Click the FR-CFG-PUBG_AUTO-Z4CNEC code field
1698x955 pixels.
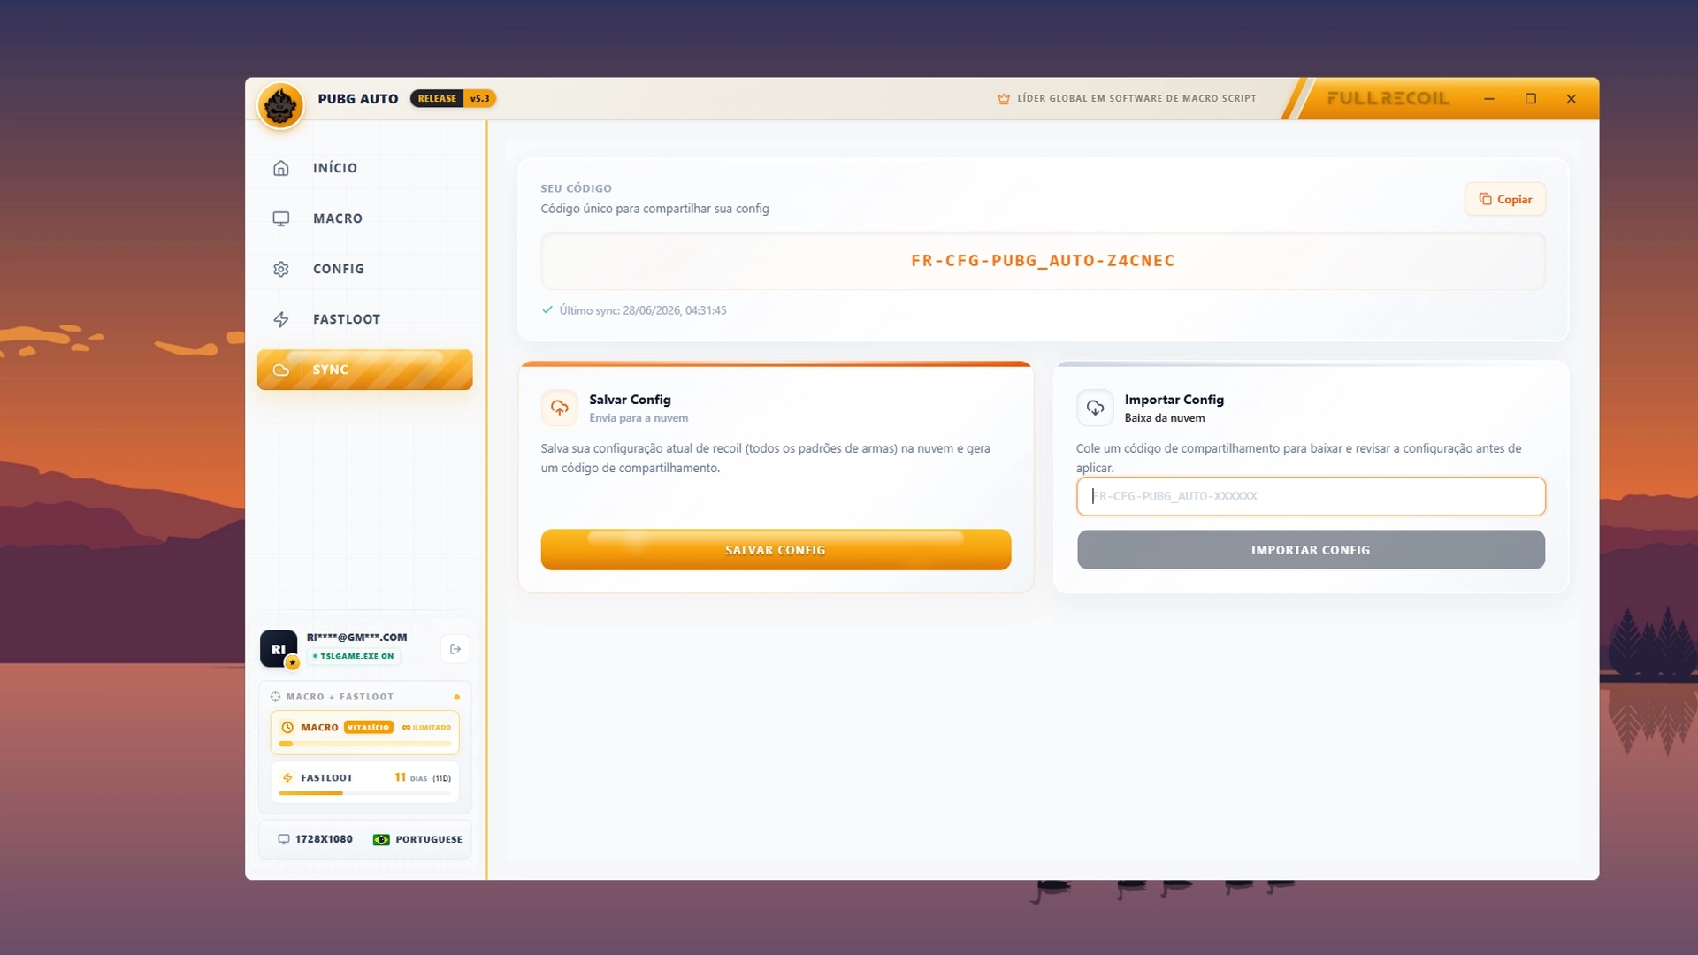[x=1043, y=261]
